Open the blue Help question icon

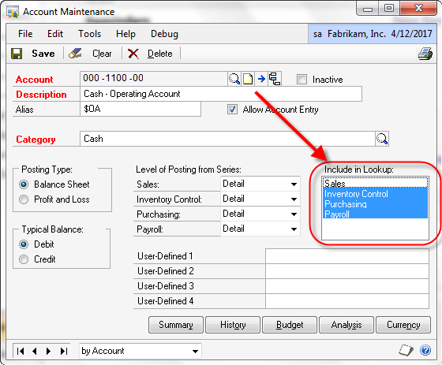point(425,350)
